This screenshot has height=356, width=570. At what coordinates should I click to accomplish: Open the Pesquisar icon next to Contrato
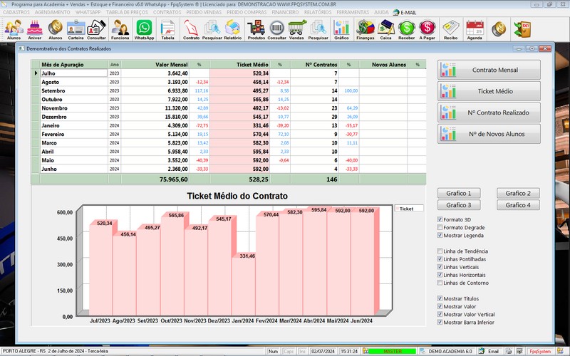coord(212,29)
